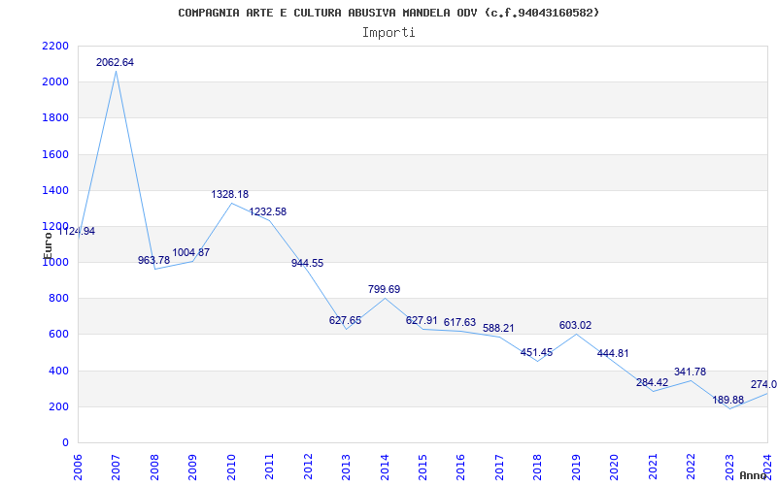
Task: Click the 2000 y-axis tick label
Action: [x=56, y=82]
